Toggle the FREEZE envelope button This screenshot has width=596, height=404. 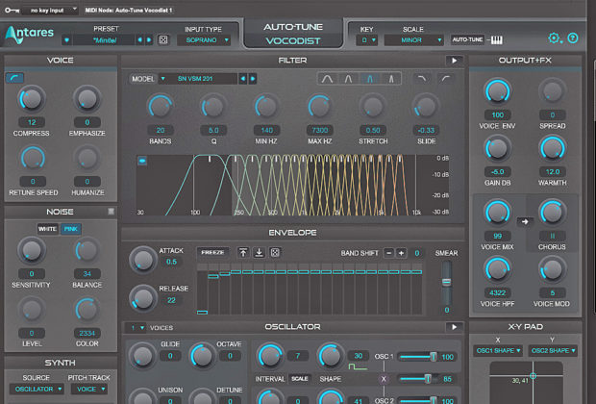(x=212, y=252)
